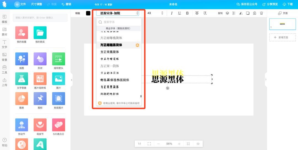298x150 pixels.
Task: Select the 图表 charts category
Action: pos(22,101)
